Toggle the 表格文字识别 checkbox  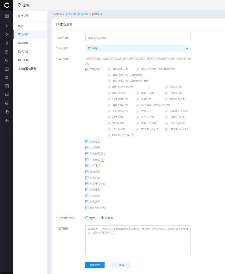[166, 99]
